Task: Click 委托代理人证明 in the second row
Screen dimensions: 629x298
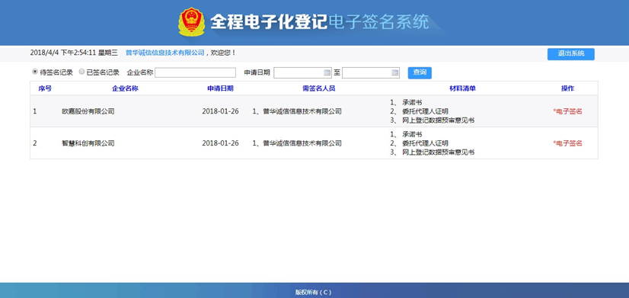Action: click(x=425, y=143)
